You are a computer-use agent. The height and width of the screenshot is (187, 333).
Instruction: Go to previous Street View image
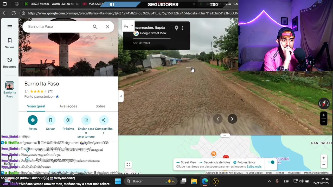(x=218, y=119)
